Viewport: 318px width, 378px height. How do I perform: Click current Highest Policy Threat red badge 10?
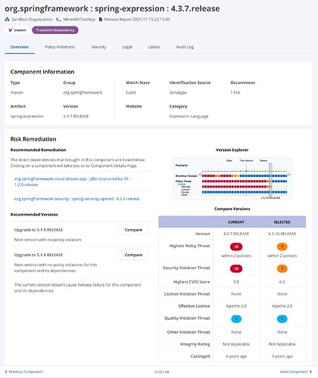tap(236, 246)
